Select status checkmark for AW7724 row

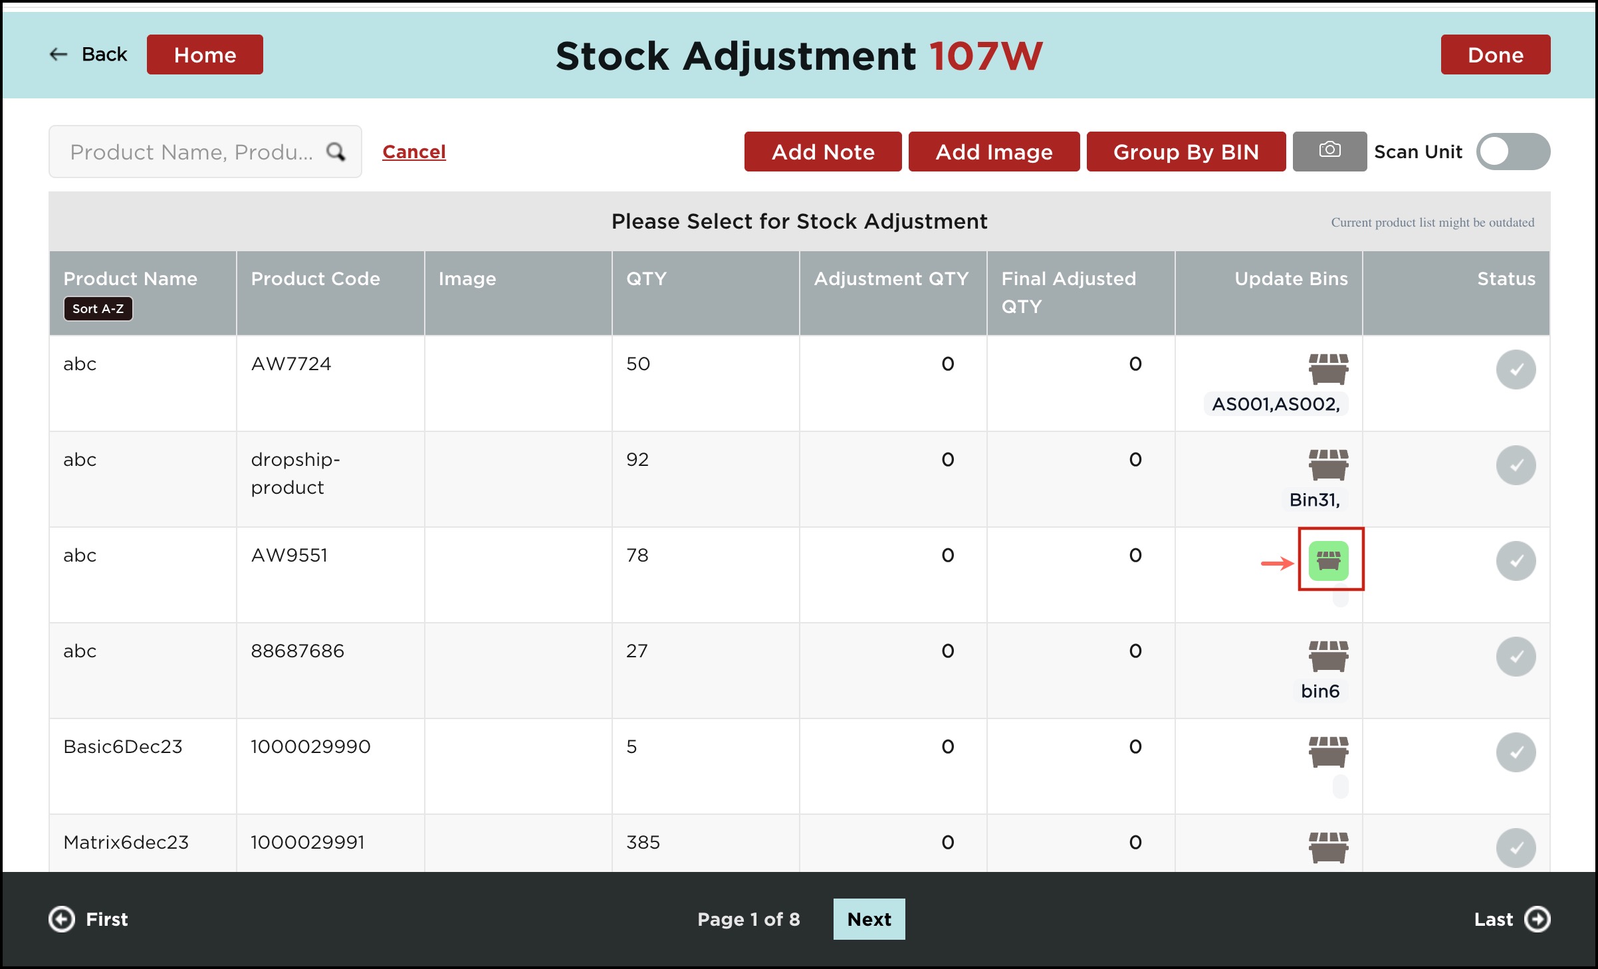[x=1516, y=370]
